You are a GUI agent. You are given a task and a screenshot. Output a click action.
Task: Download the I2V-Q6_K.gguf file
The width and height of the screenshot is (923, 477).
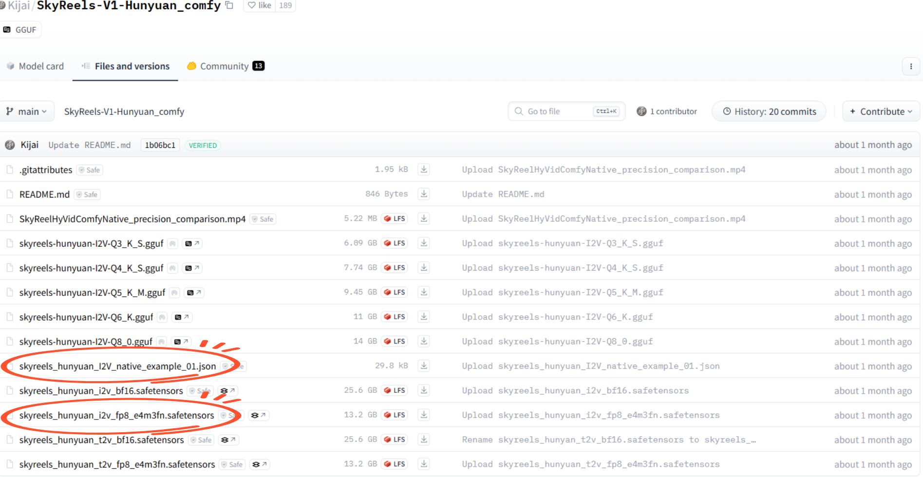click(424, 316)
